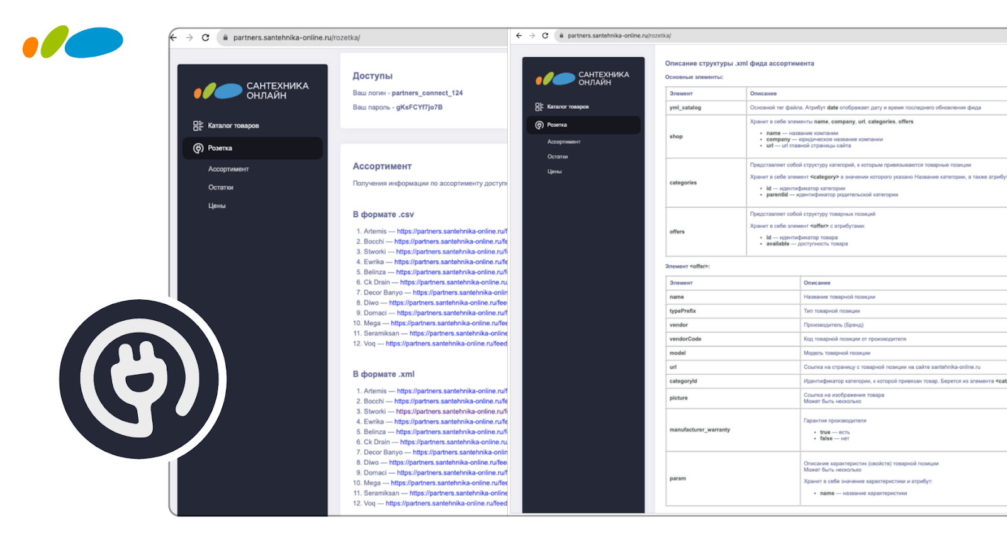
Task: Click the Розетка plug icon in left sidebar
Action: 198,148
